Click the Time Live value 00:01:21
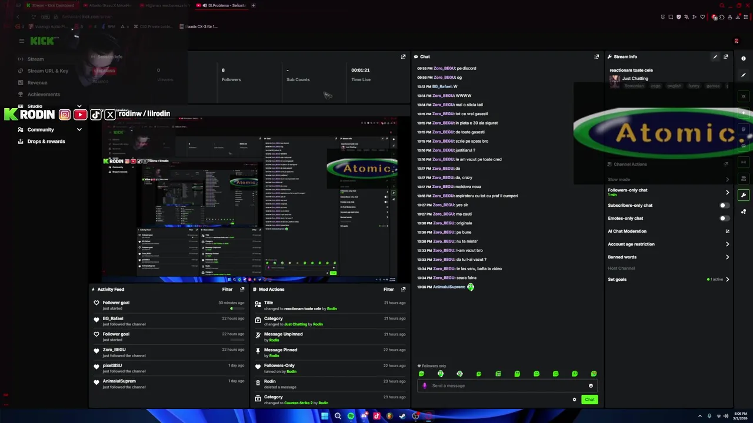This screenshot has height=423, width=753. [x=361, y=70]
